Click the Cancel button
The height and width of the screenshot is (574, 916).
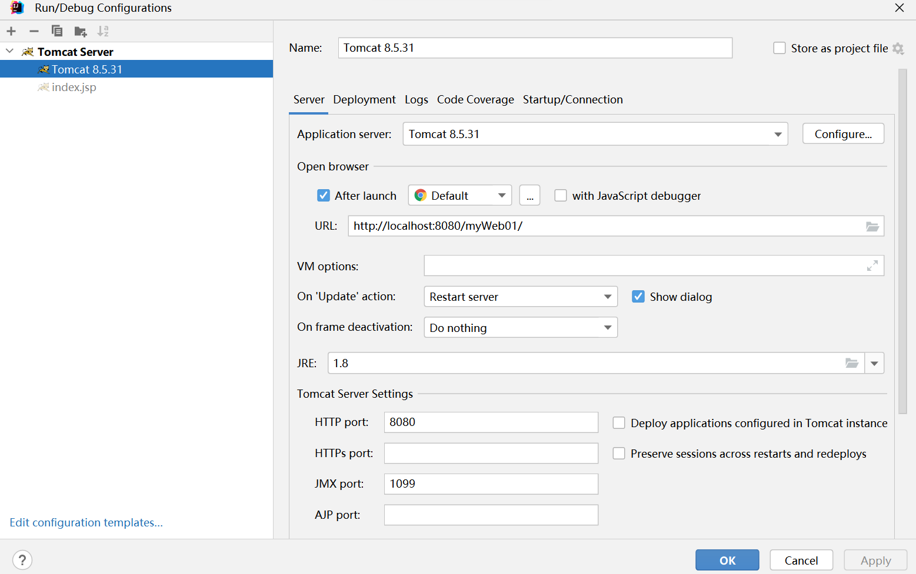[801, 560]
